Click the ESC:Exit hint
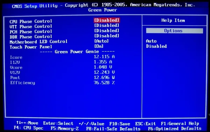 click(146, 124)
